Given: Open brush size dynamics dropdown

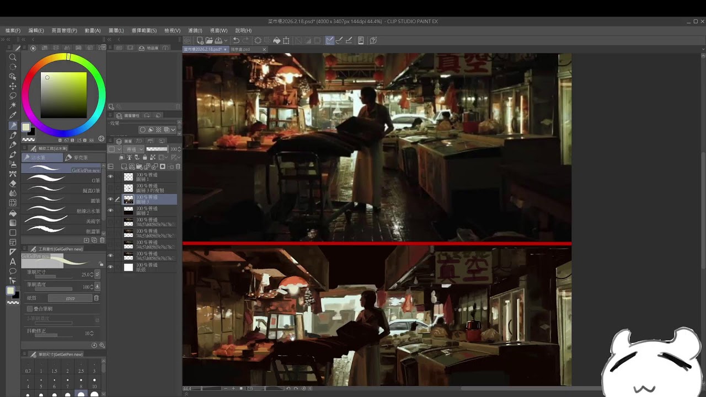Looking at the screenshot, I should [98, 274].
